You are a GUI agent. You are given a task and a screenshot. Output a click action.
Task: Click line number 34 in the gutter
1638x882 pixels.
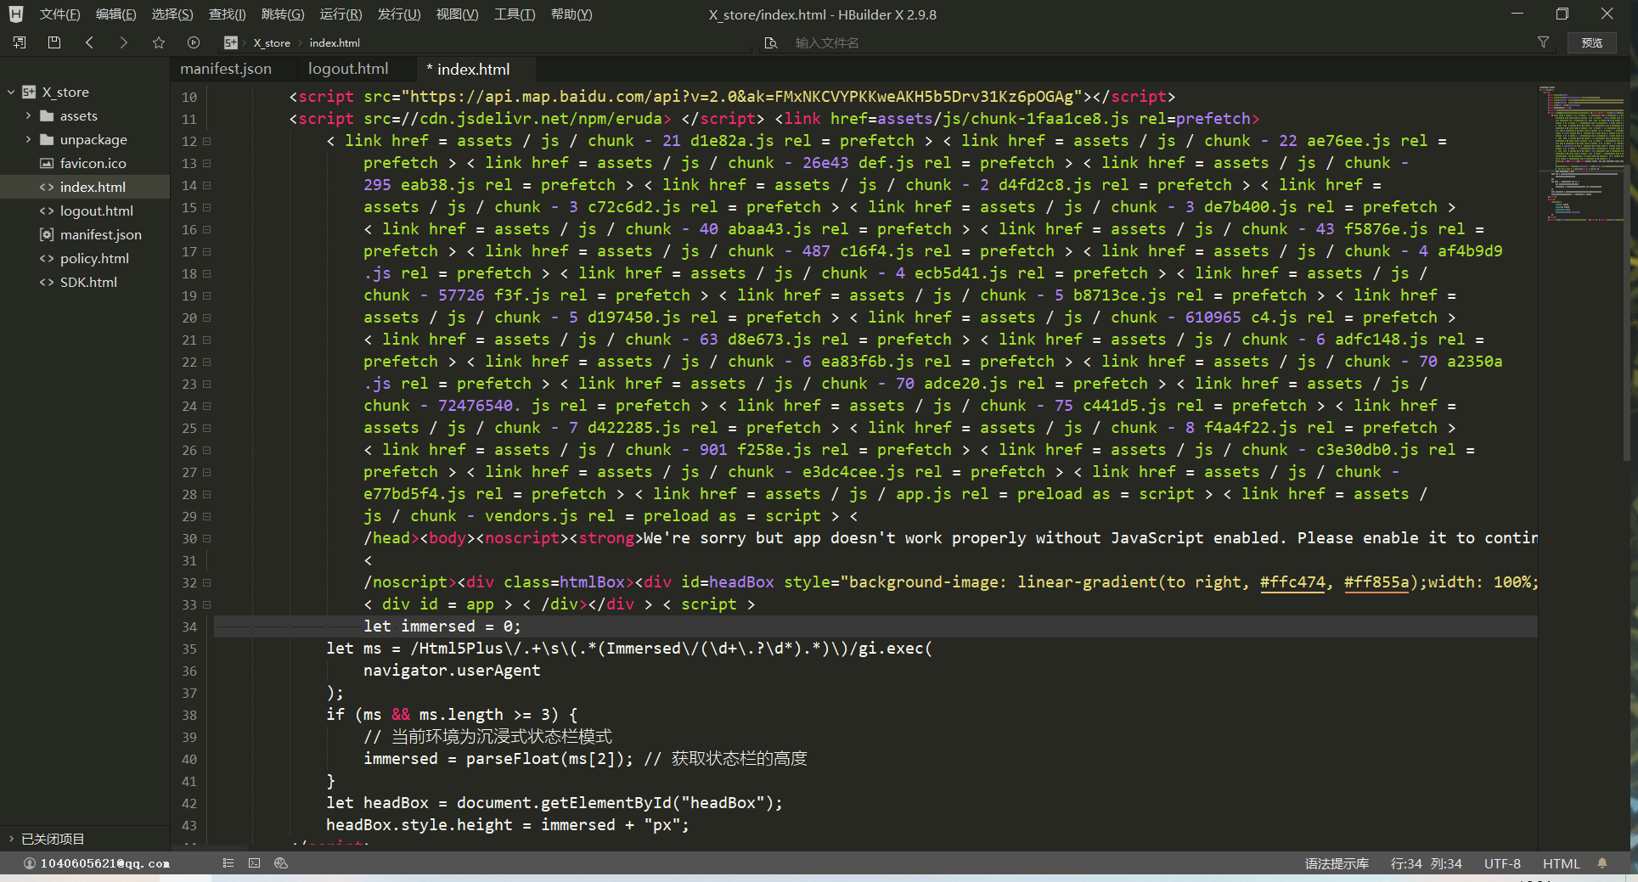(189, 626)
